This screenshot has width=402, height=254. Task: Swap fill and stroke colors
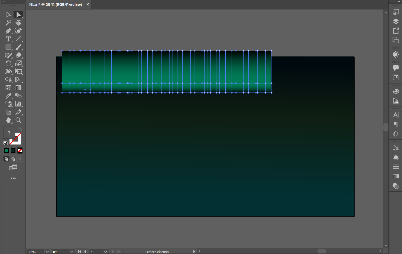(x=20, y=129)
